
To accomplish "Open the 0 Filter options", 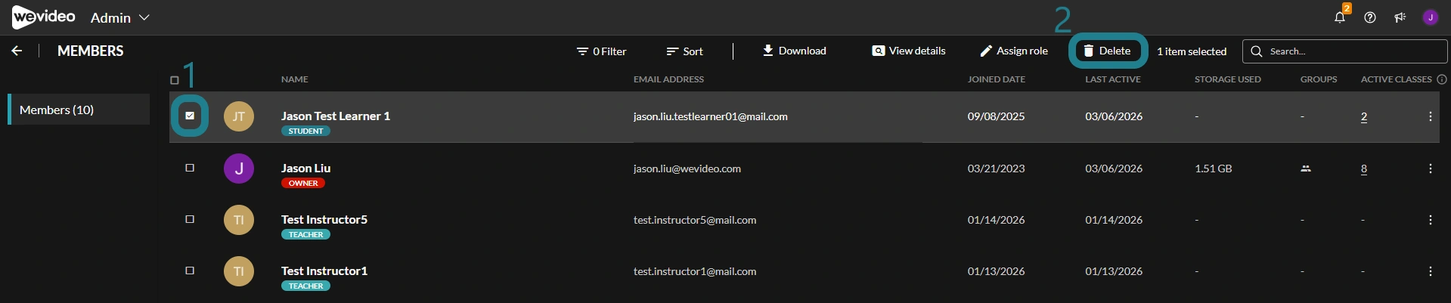I will 601,51.
